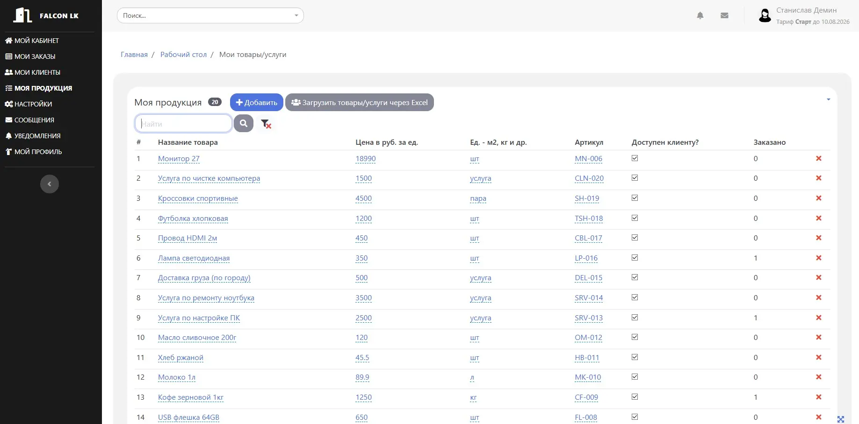859x424 pixels.
Task: Click the Добавить button
Action: point(257,102)
